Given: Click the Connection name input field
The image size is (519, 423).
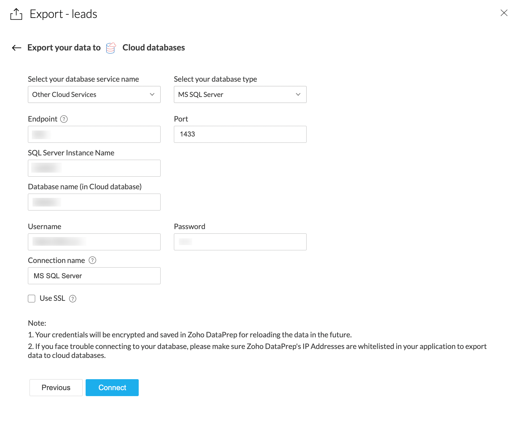Looking at the screenshot, I should click(x=94, y=276).
